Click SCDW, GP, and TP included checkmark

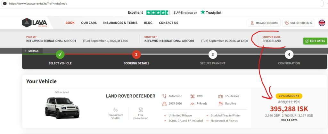point(165,121)
